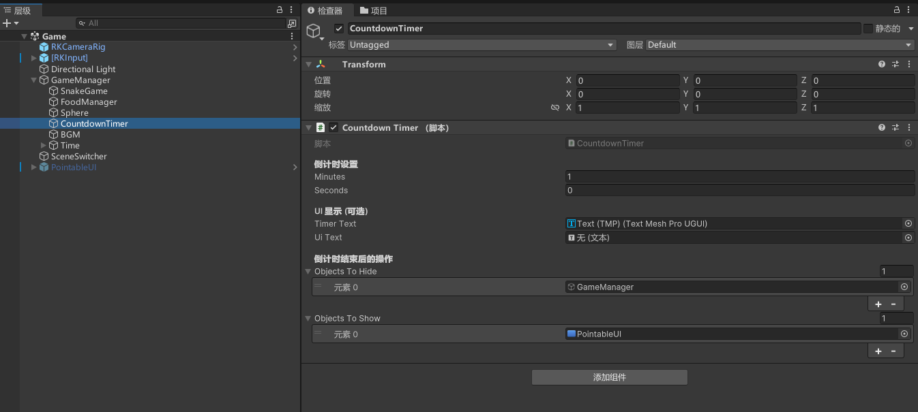Select FoodManager in the Hierarchy
918x412 pixels.
pyautogui.click(x=89, y=101)
